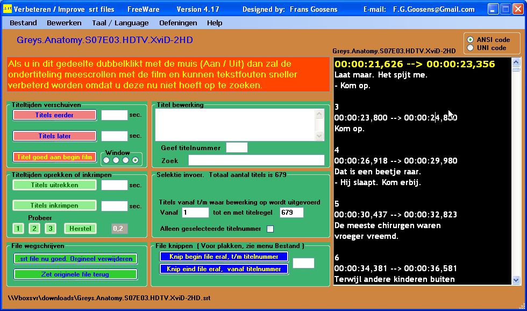The height and width of the screenshot is (311, 527).
Task: Tick the 'Alleen geselecteerde titelnummer' checkbox
Action: (x=270, y=229)
